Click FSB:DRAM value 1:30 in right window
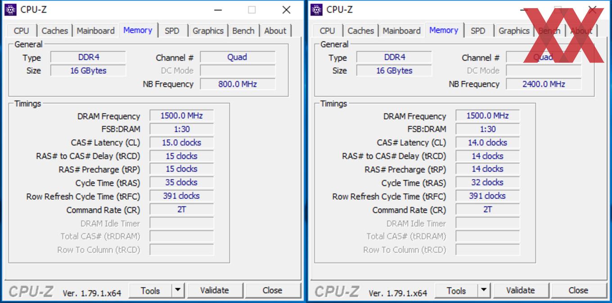 [x=487, y=129]
